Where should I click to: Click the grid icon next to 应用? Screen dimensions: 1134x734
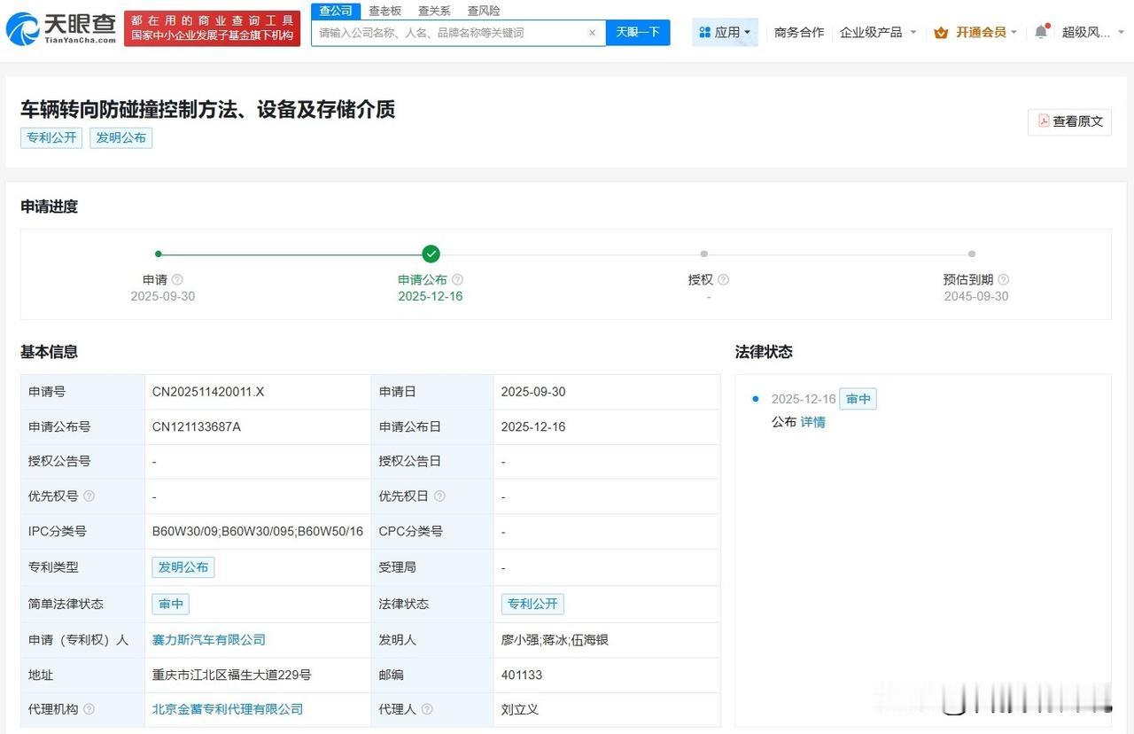pos(704,31)
